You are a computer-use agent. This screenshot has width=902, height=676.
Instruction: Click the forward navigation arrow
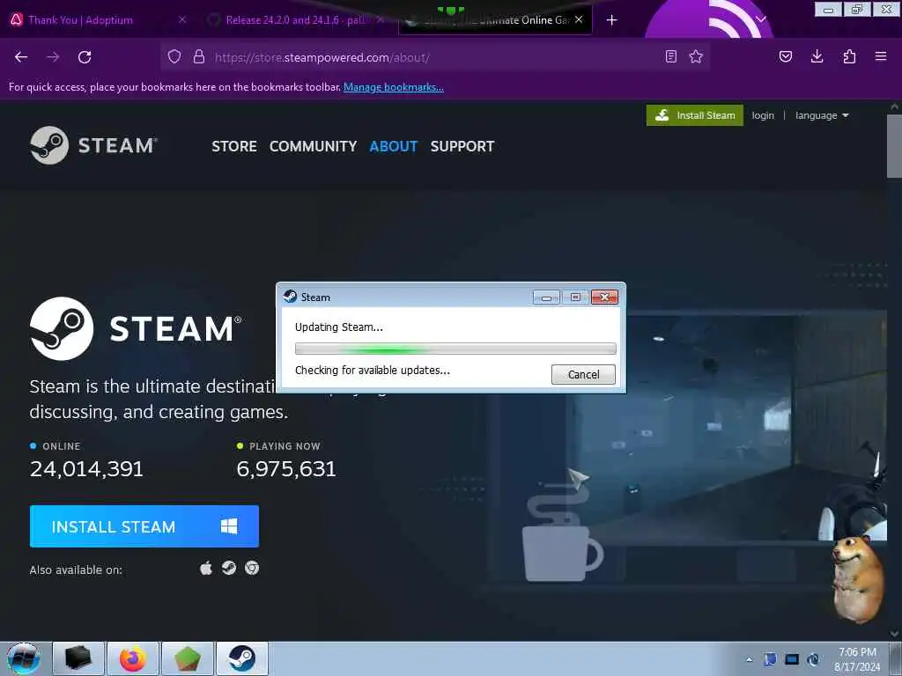[53, 57]
